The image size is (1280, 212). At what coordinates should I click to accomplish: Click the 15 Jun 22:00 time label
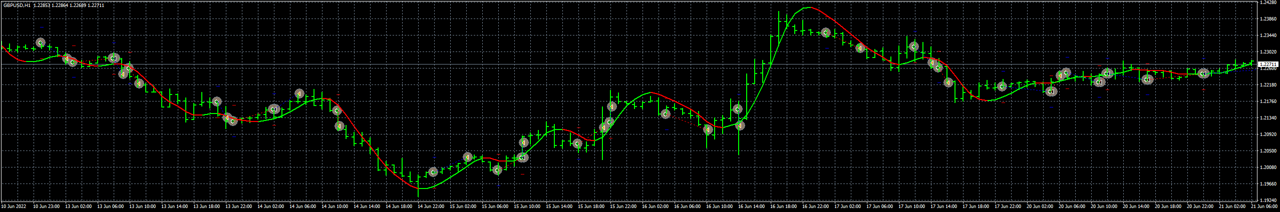(623, 206)
